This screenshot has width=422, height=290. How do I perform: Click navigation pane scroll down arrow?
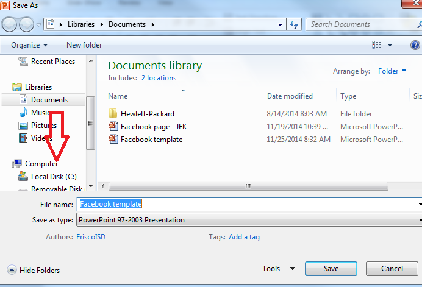pyautogui.click(x=91, y=186)
